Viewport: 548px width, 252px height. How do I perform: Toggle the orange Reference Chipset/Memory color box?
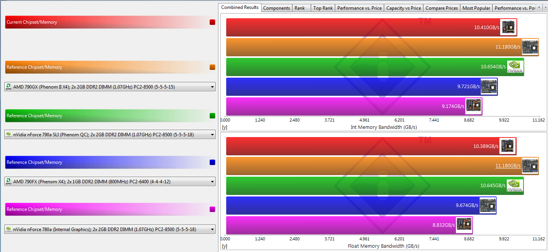click(x=212, y=67)
